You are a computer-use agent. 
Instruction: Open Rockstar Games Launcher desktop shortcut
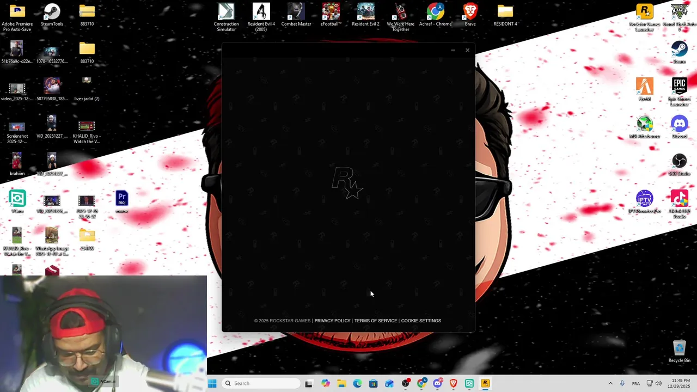pyautogui.click(x=645, y=18)
